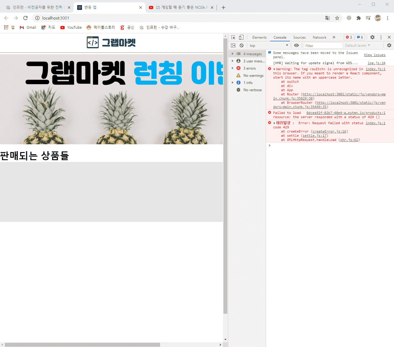
Task: Toggle the console sidebar panel
Action: [x=233, y=46]
